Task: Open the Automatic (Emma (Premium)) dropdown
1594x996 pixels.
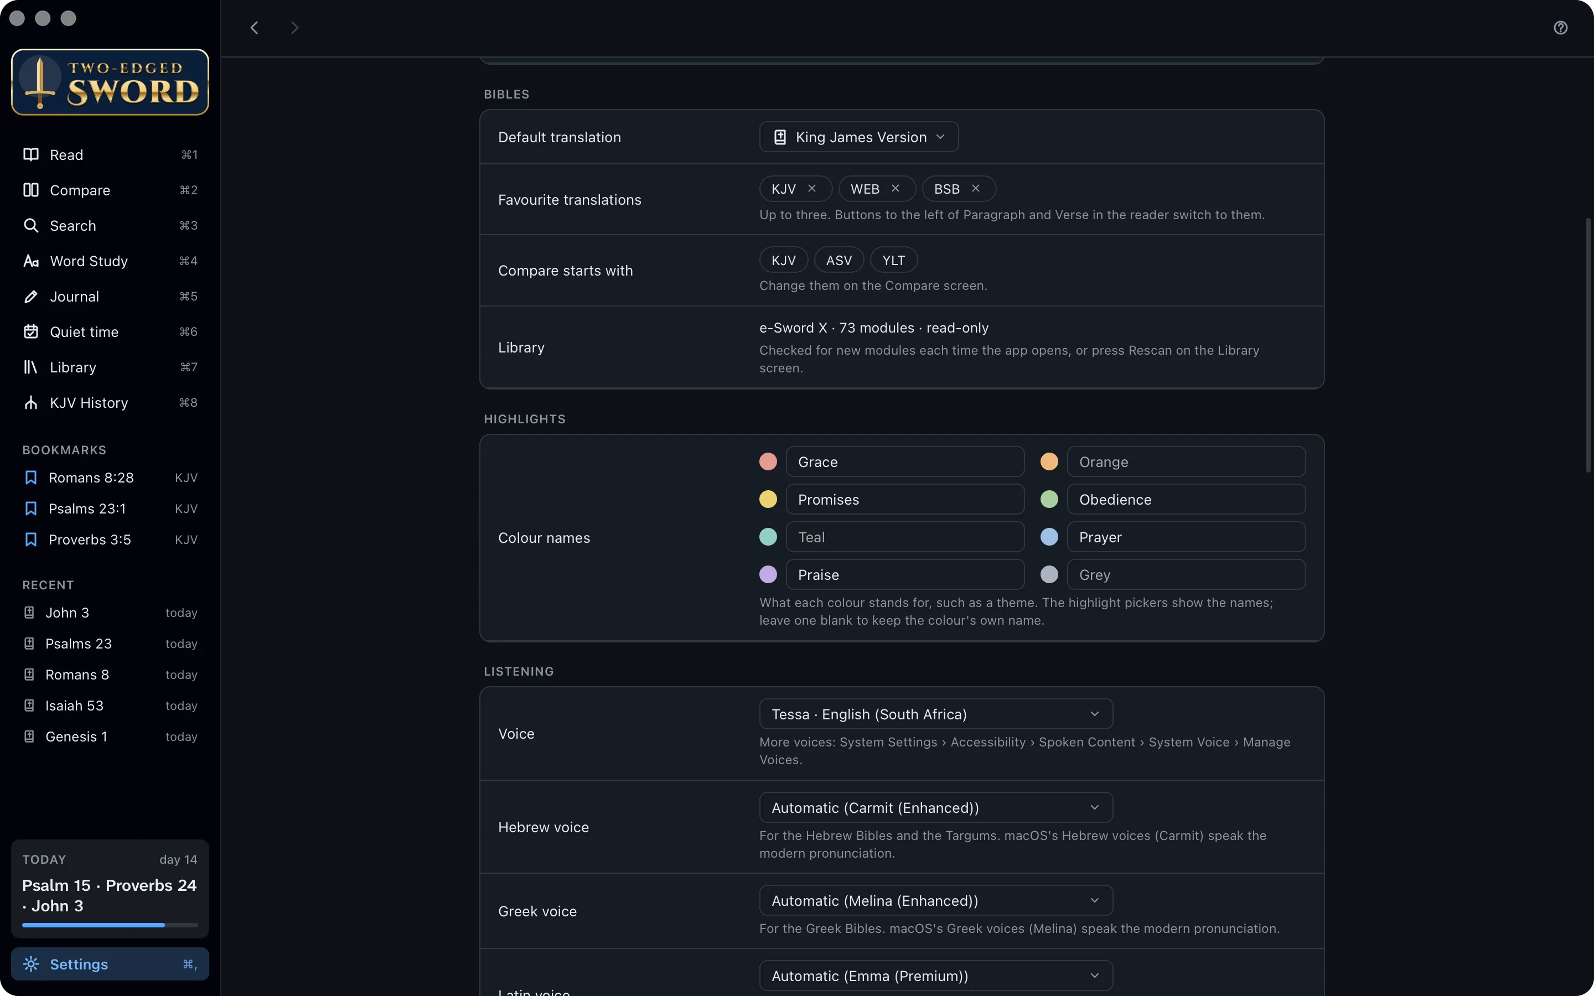Action: click(936, 976)
